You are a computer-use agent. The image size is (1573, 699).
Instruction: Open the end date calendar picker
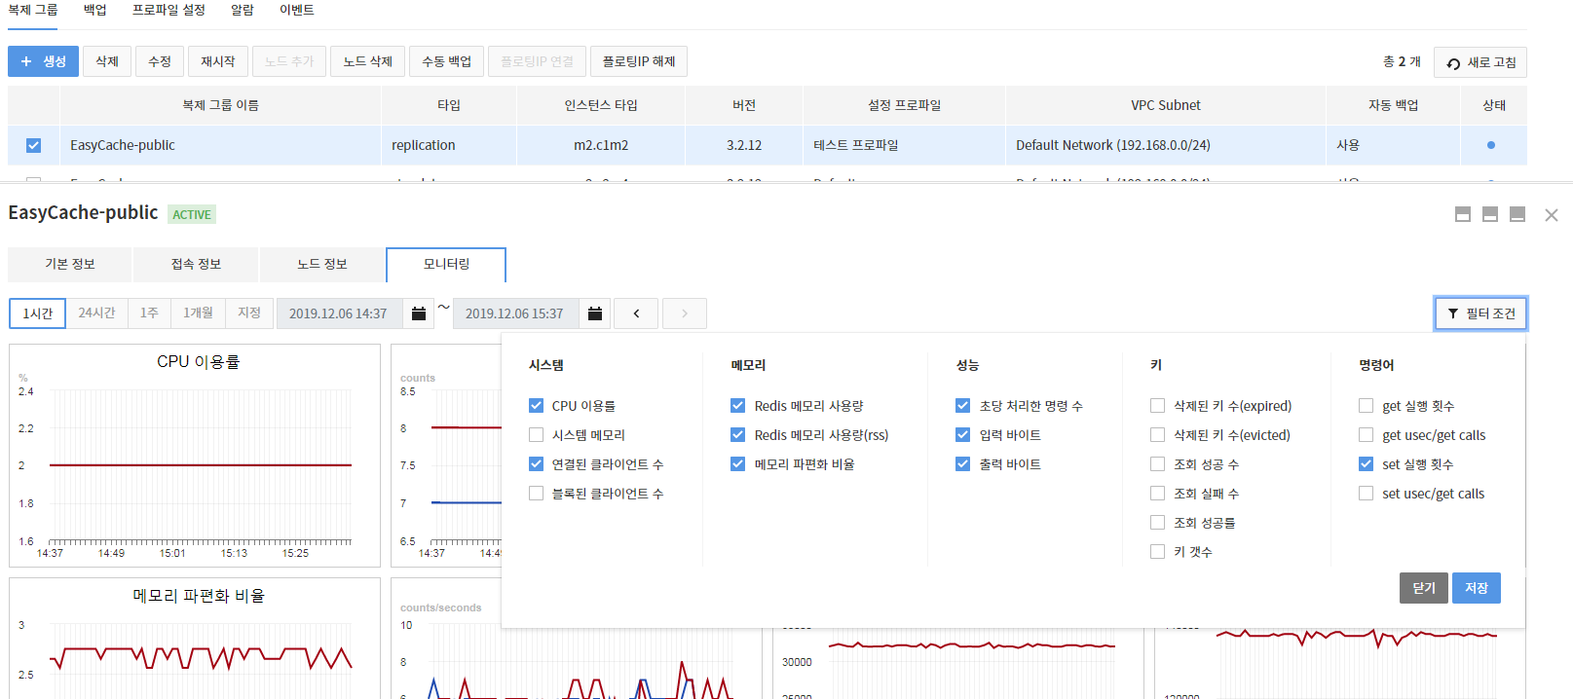(x=595, y=313)
